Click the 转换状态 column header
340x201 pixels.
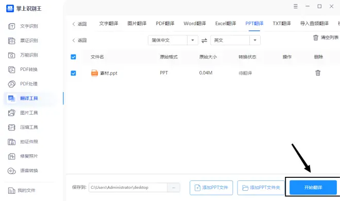click(x=247, y=57)
